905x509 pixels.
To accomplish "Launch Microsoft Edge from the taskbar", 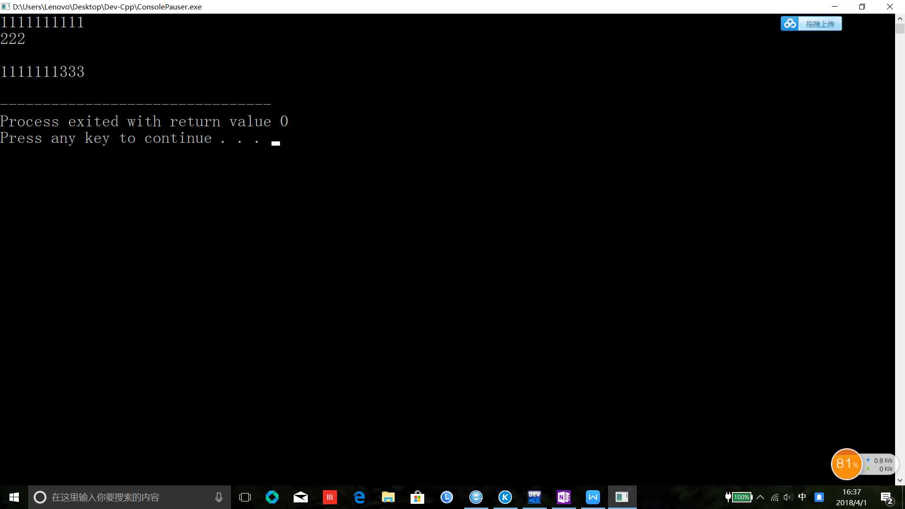I will (x=359, y=497).
